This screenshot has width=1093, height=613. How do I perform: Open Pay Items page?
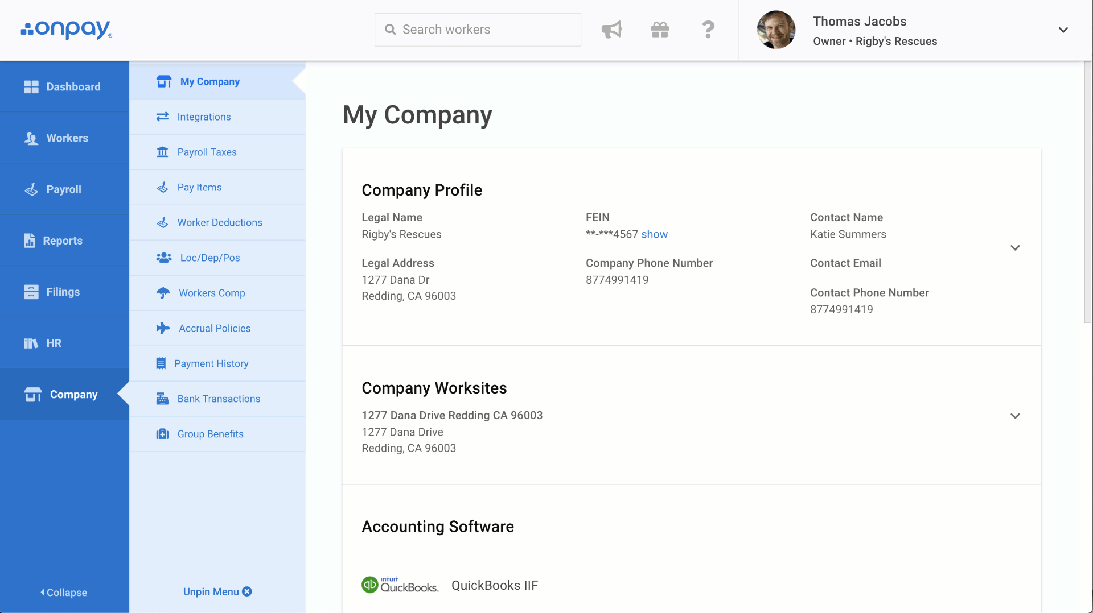point(217,187)
